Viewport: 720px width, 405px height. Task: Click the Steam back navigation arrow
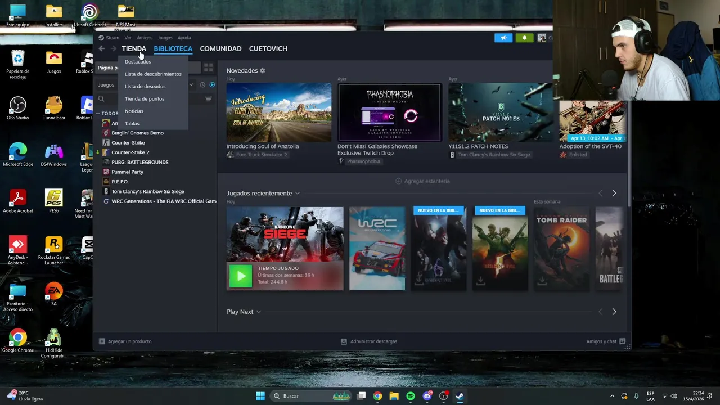[x=101, y=49]
